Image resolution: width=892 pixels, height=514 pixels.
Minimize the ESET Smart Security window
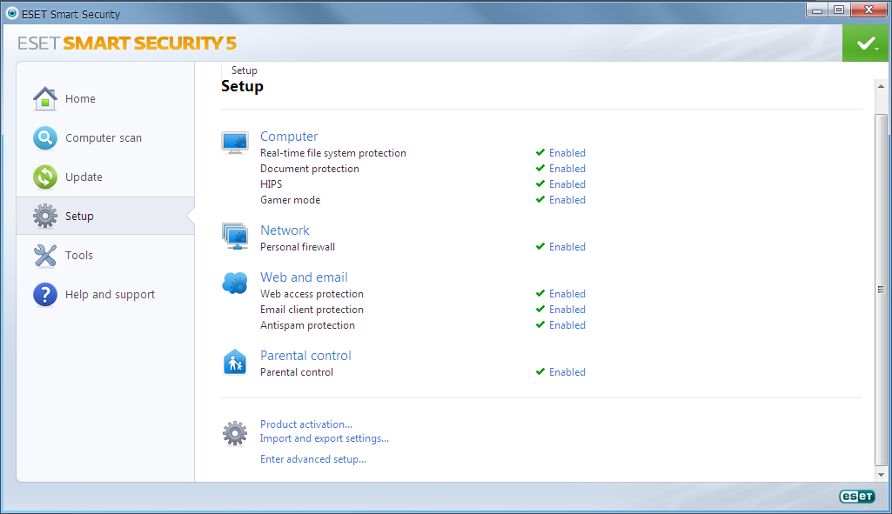point(817,10)
